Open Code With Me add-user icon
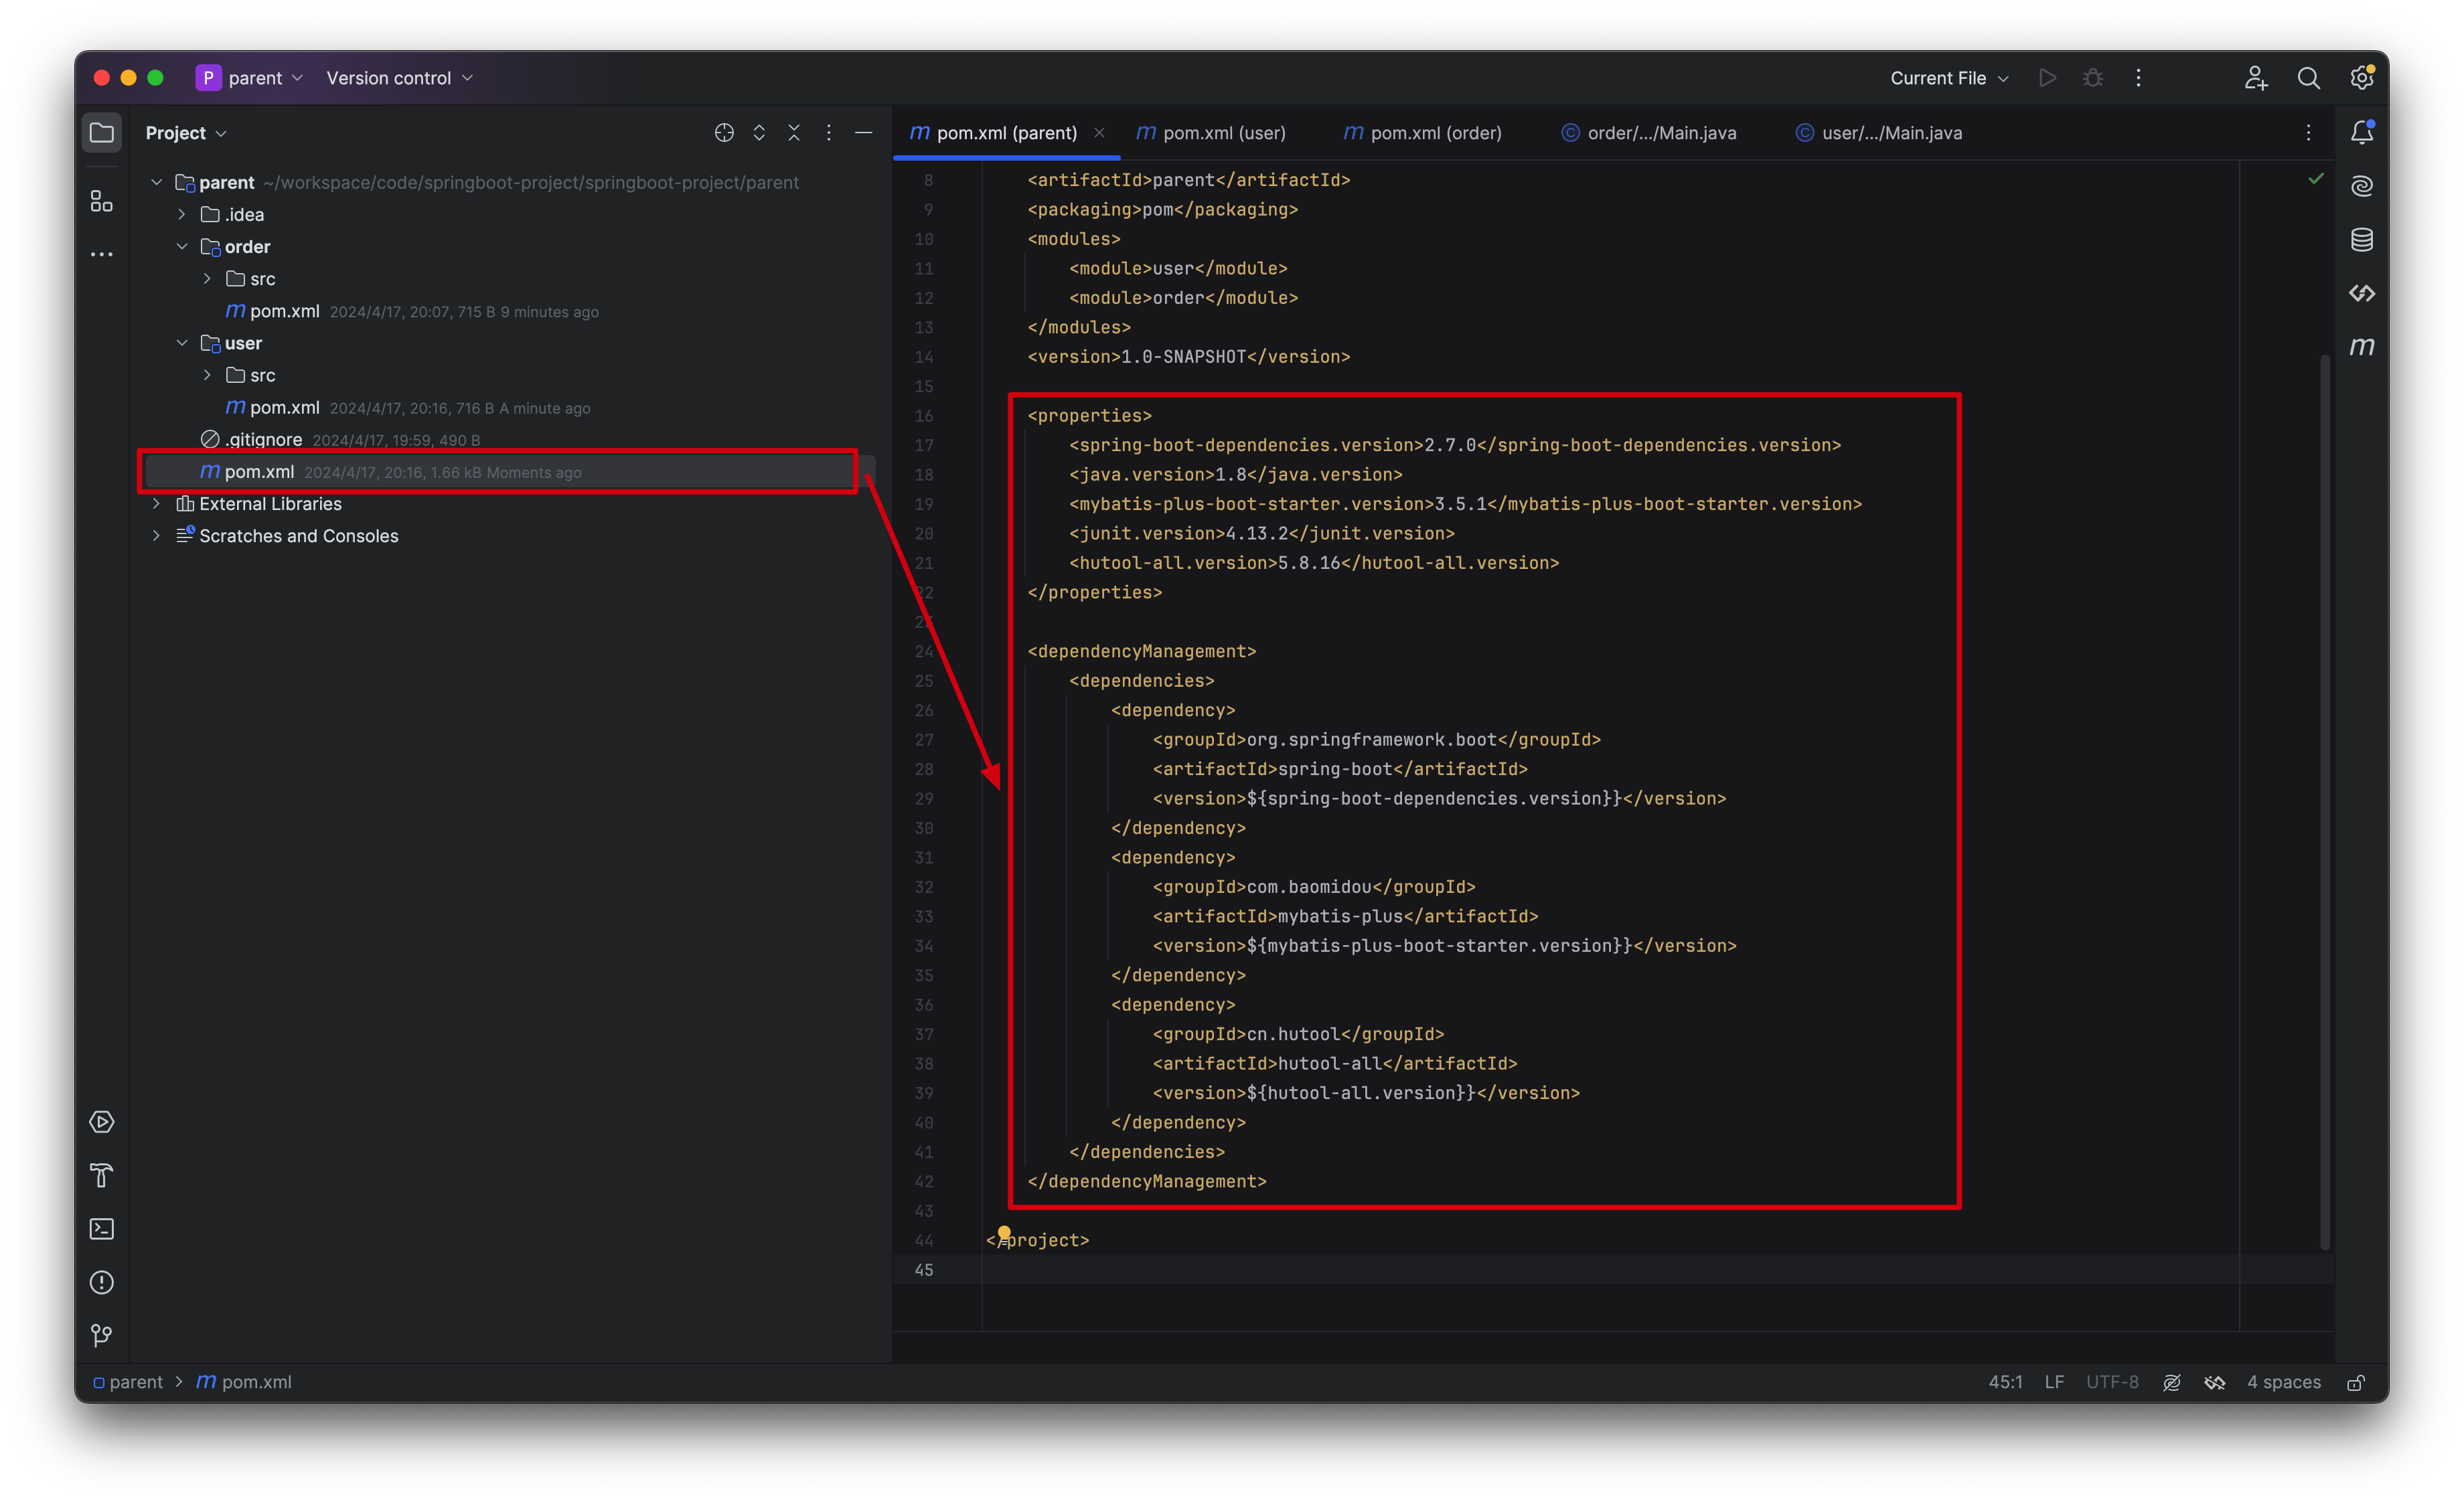The height and width of the screenshot is (1502, 2464). tap(2256, 78)
